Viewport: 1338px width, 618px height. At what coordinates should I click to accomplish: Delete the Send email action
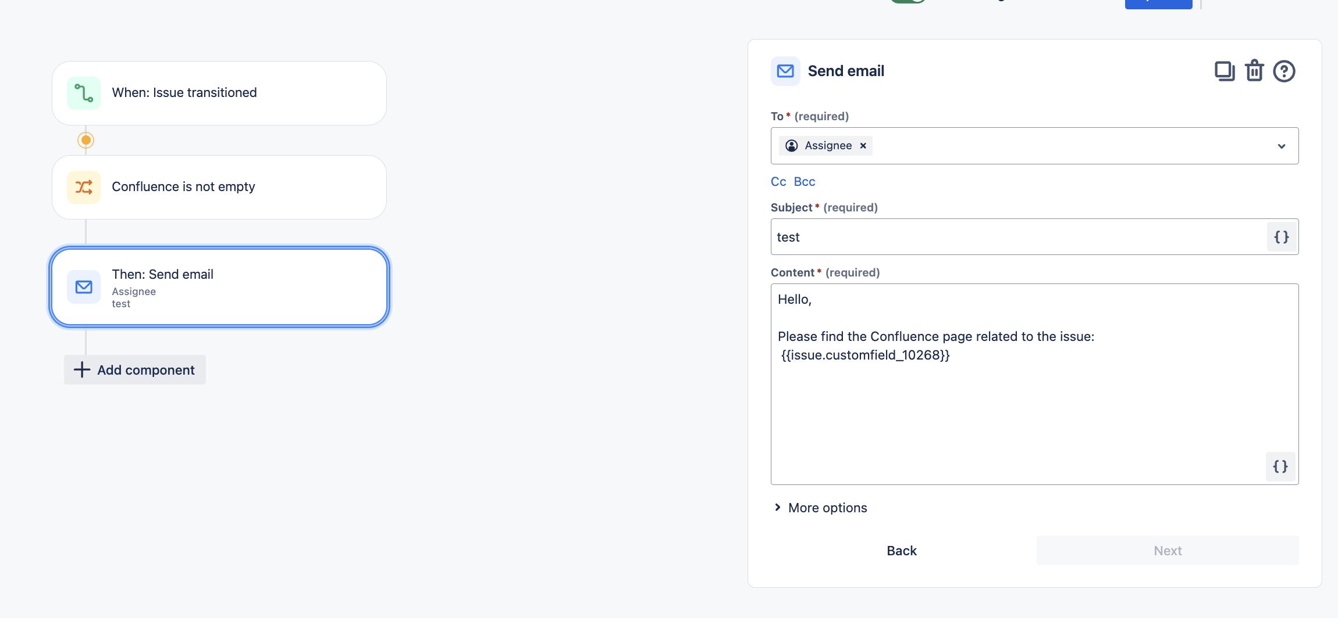tap(1254, 71)
